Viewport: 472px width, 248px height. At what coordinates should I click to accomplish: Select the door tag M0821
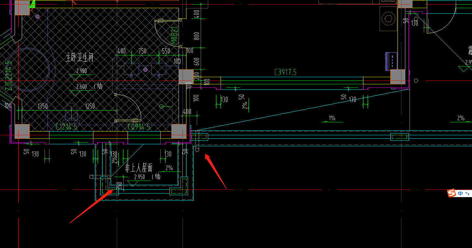pyautogui.click(x=175, y=36)
